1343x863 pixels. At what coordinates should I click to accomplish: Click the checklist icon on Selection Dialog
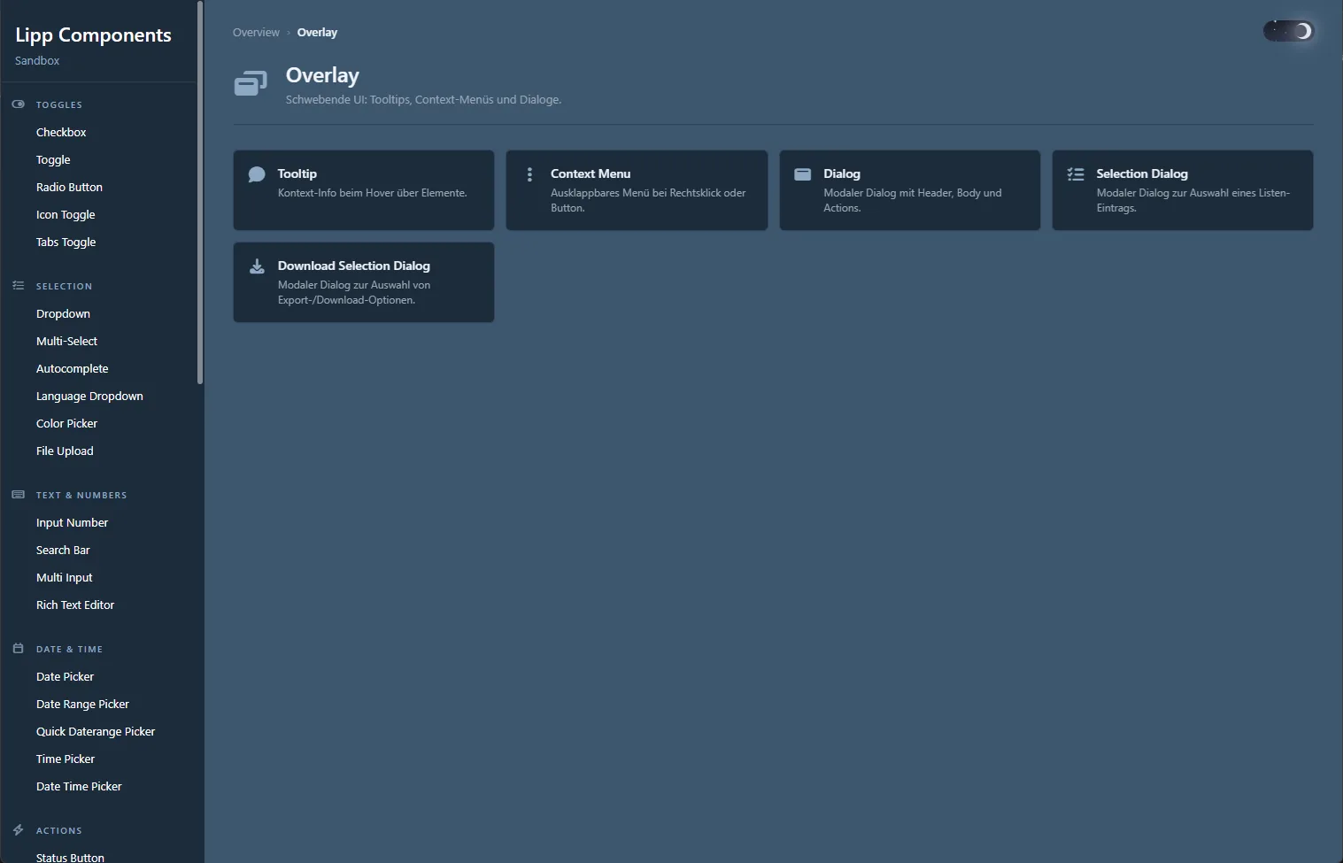[x=1076, y=174]
